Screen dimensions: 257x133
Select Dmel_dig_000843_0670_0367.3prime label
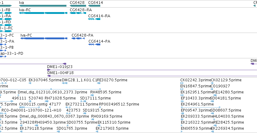(x=54, y=116)
